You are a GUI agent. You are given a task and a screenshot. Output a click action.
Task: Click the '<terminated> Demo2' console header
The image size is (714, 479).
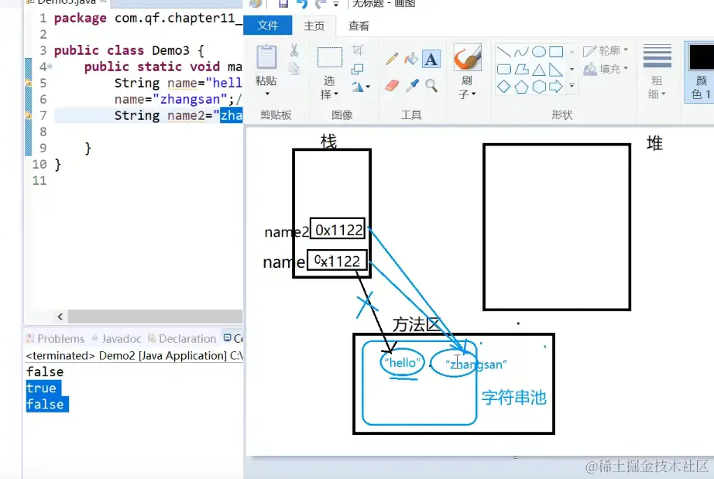134,356
